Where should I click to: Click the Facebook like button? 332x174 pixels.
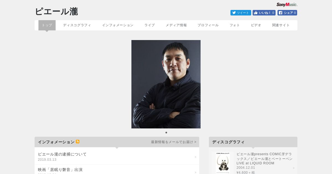264,13
